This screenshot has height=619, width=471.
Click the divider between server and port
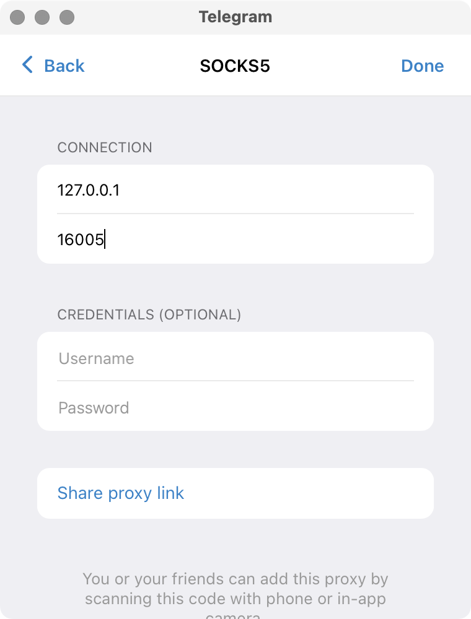pos(235,214)
